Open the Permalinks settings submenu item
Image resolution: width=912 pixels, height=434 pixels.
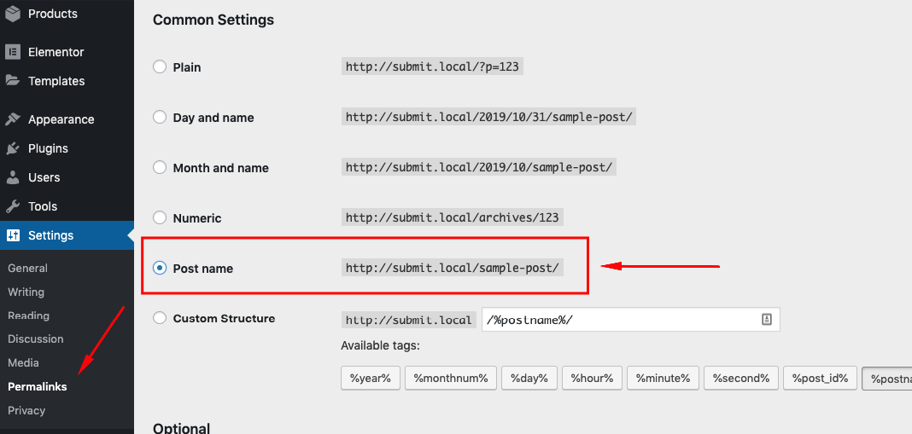(38, 386)
